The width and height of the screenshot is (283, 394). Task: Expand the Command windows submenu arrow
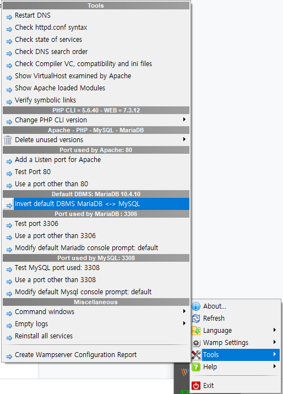point(184,311)
